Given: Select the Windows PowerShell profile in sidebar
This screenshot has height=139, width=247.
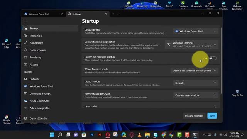Looking at the screenshot, I should tap(50, 86).
